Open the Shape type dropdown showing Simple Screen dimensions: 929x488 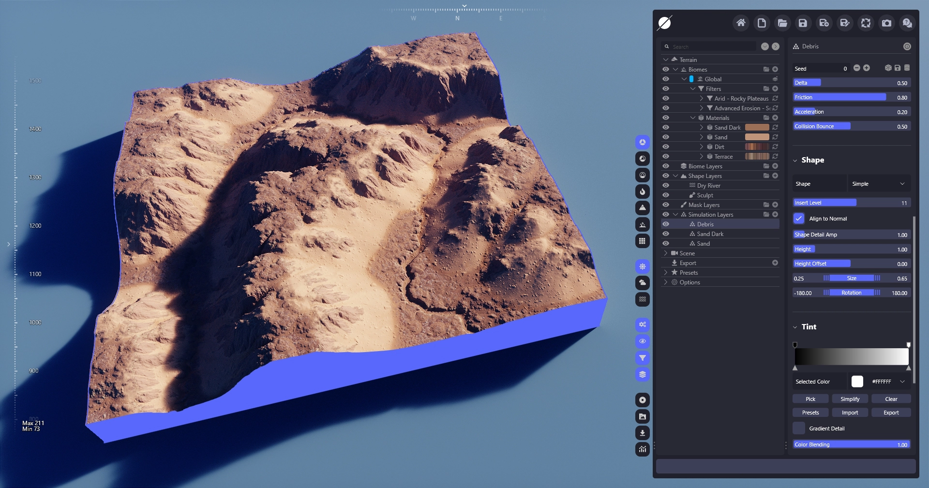click(879, 184)
